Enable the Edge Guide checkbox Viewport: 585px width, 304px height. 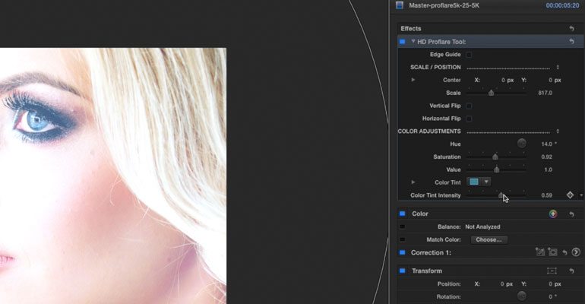tap(469, 55)
